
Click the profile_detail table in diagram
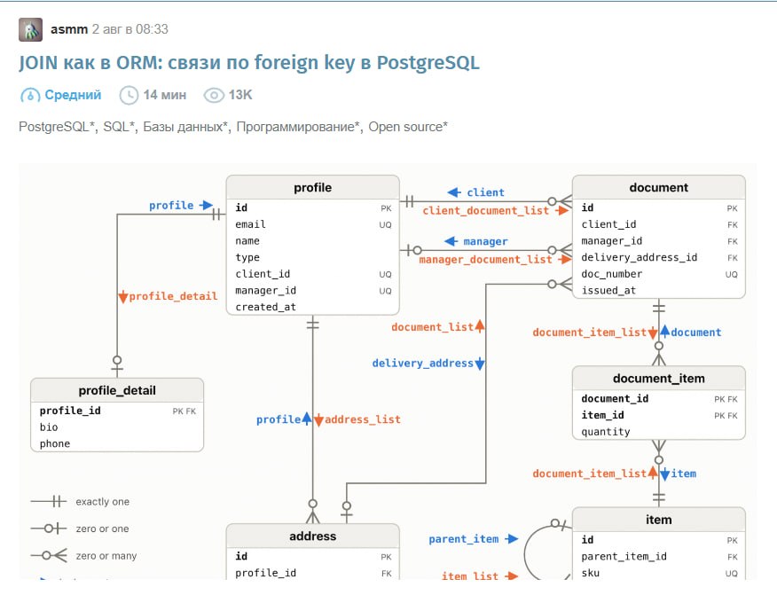click(117, 415)
